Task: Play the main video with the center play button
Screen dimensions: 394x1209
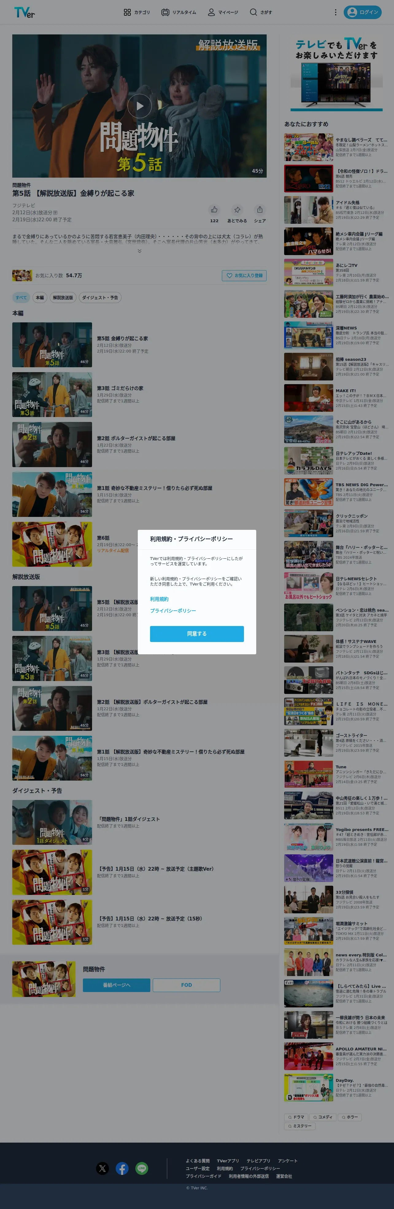Action: point(140,106)
